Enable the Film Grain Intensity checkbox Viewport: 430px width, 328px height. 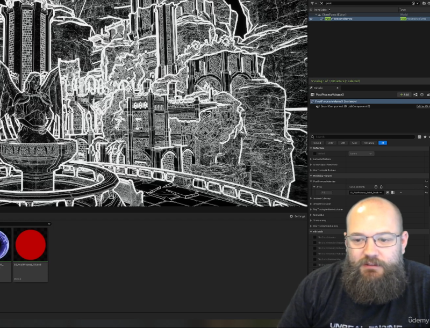315,237
